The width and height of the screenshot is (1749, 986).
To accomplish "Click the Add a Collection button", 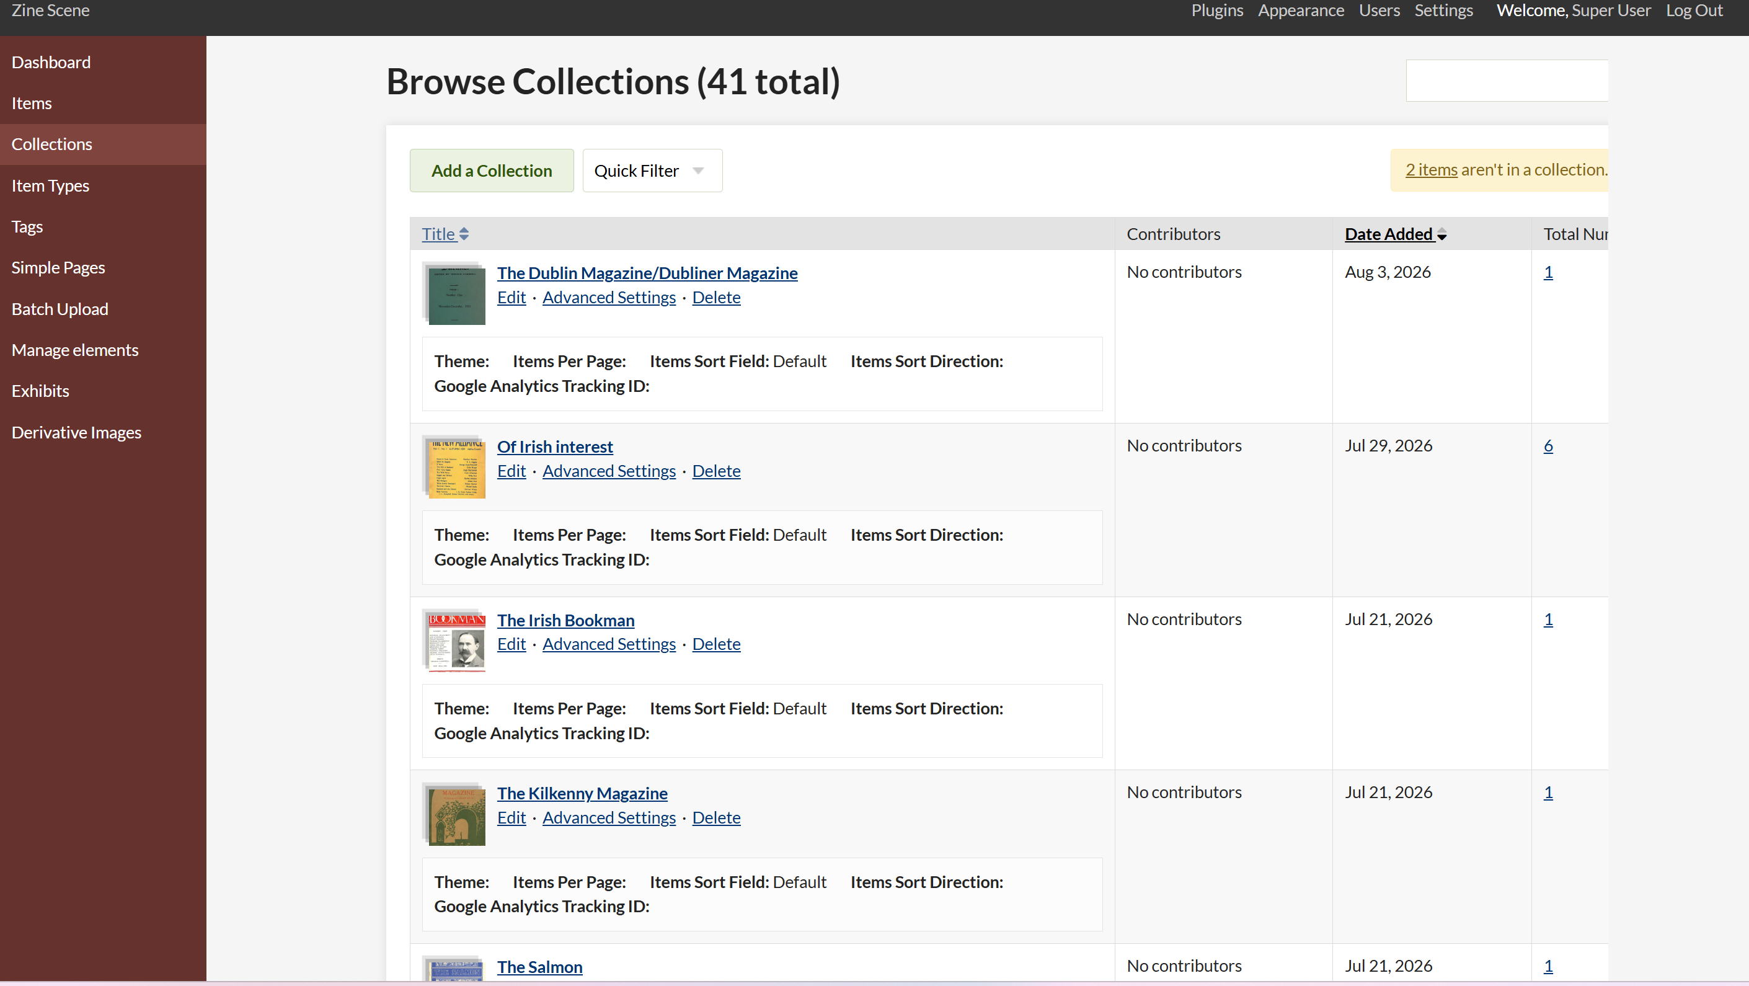I will (x=492, y=171).
